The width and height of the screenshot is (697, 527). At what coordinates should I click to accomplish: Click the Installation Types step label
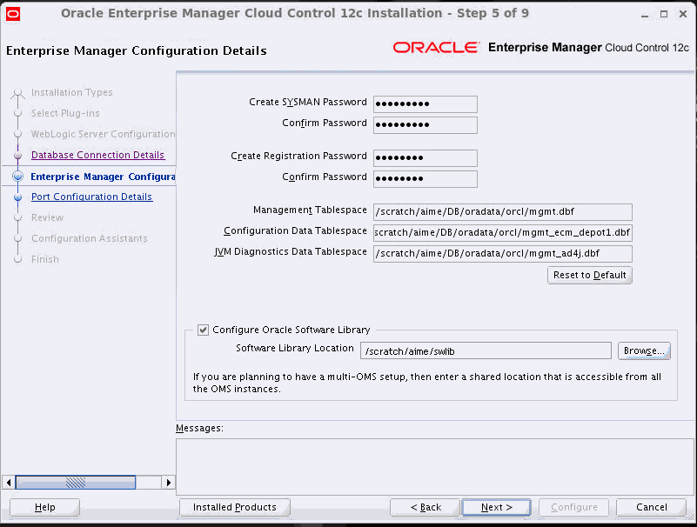pyautogui.click(x=71, y=92)
